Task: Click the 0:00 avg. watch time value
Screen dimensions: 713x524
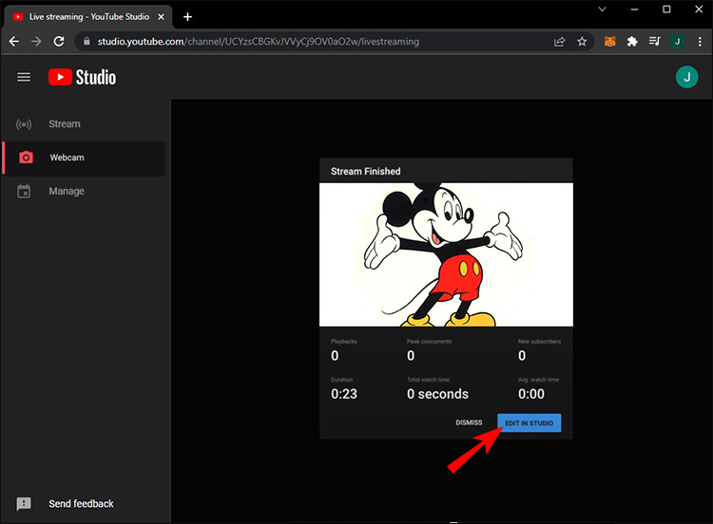Action: coord(531,394)
